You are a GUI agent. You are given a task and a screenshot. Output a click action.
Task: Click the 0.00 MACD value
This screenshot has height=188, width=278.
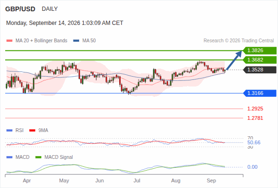(x=252, y=167)
